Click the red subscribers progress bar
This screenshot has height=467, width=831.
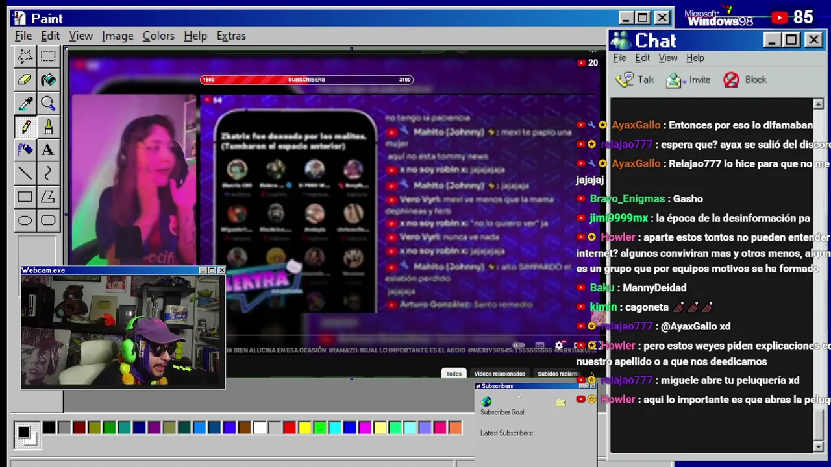coord(306,80)
